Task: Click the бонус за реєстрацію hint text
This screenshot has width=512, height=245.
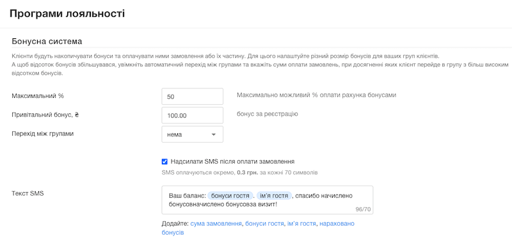Action: click(x=267, y=114)
